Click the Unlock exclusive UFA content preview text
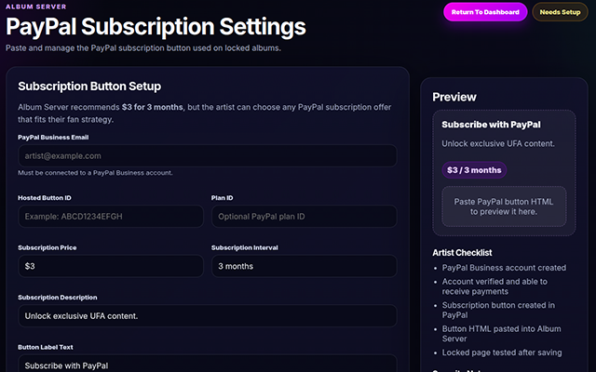 [x=498, y=143]
